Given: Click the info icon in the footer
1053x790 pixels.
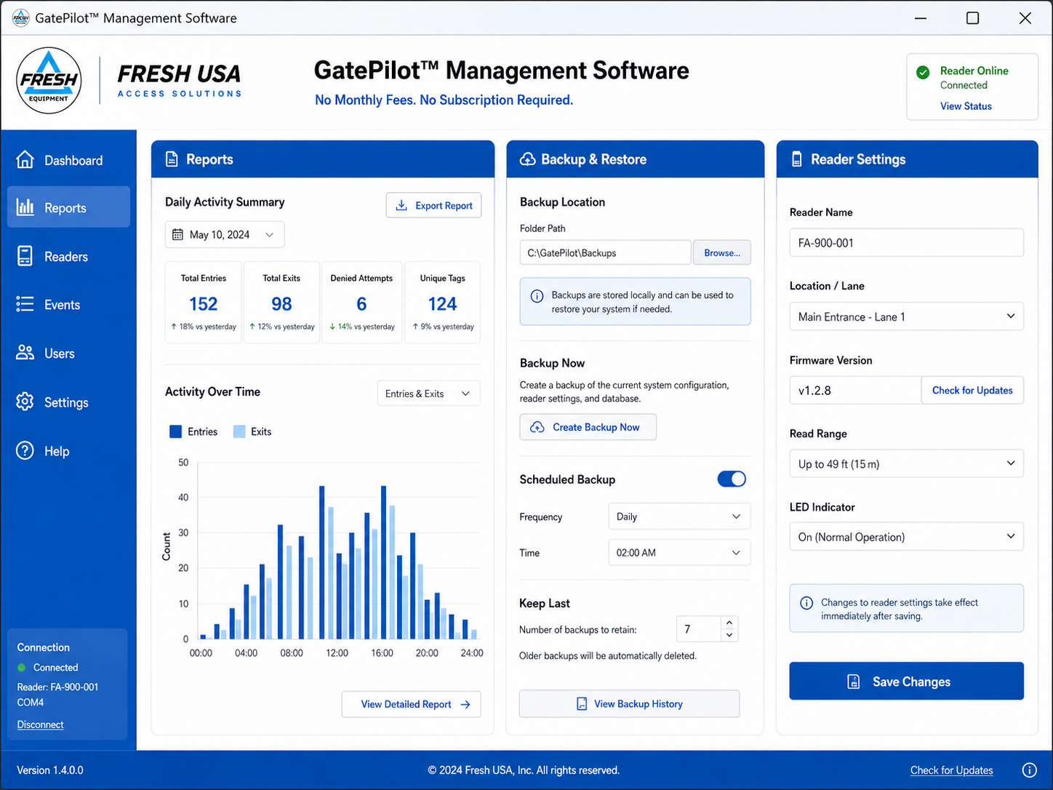Looking at the screenshot, I should [x=1030, y=770].
